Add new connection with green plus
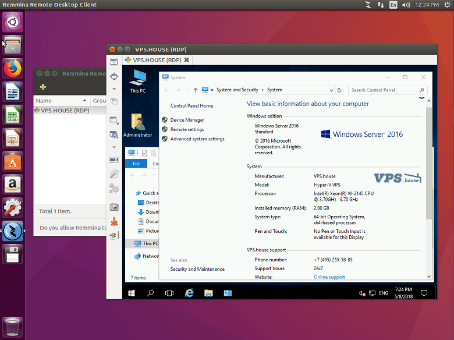This screenshot has width=454, height=340. pos(43,87)
